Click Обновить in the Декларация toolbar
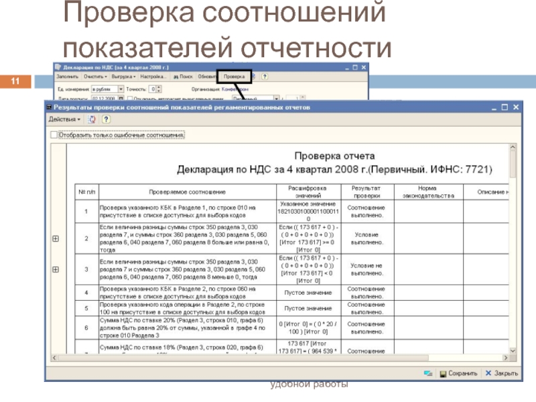The height and width of the screenshot is (402, 536). click(207, 76)
